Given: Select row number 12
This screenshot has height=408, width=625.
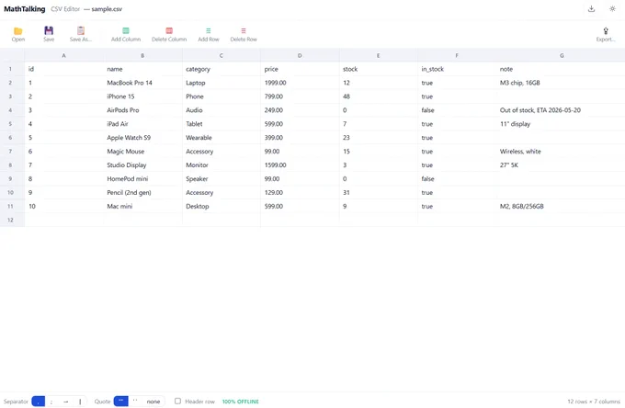Looking at the screenshot, I should pyautogui.click(x=10, y=220).
